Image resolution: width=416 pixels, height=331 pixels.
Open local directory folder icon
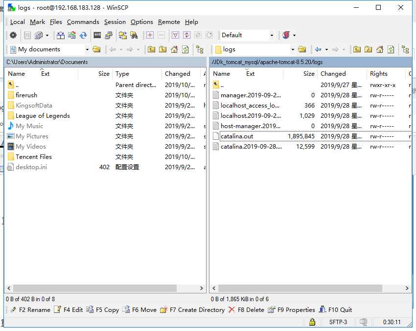96,49
